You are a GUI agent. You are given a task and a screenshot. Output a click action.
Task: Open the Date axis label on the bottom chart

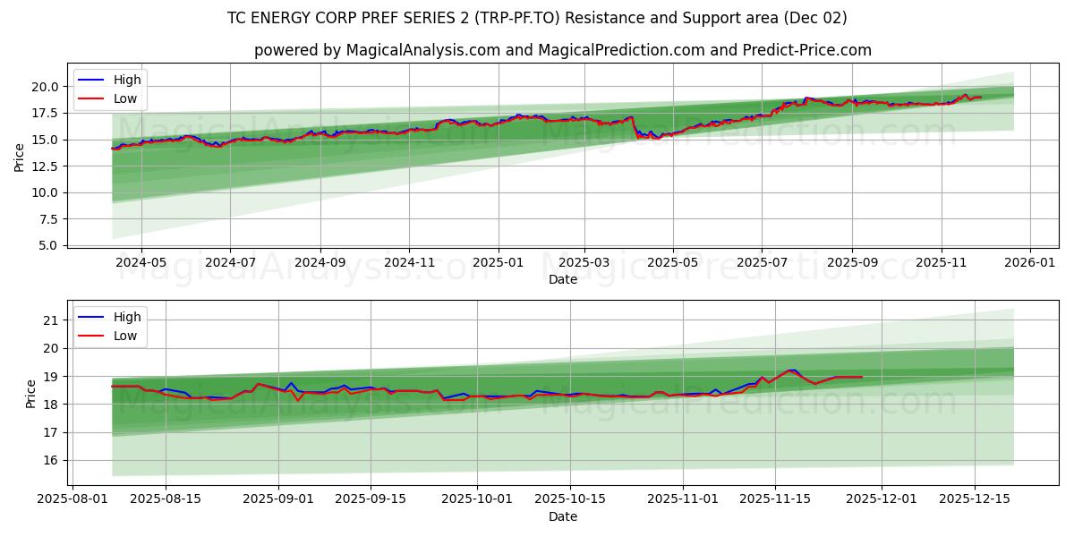[564, 516]
